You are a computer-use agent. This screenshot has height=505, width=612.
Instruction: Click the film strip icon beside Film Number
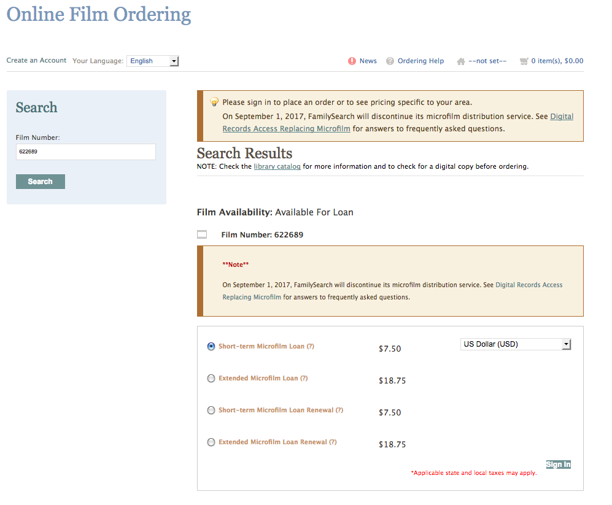202,234
